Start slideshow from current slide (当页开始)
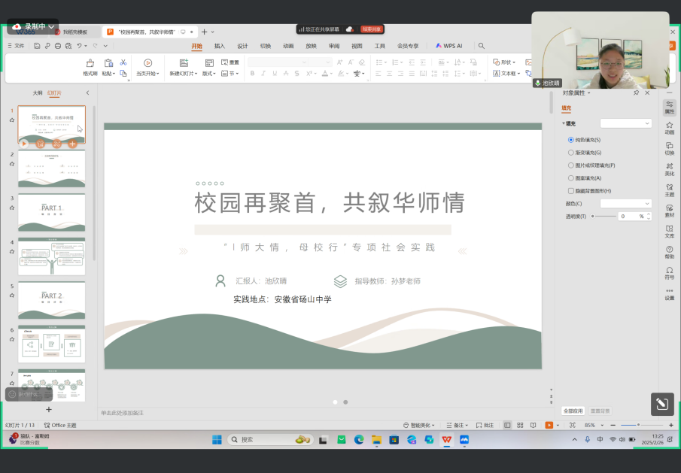 coord(147,63)
